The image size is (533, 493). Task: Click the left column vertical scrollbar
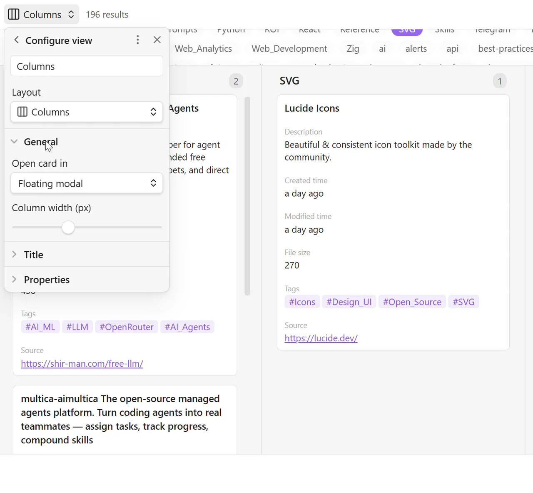[247, 196]
